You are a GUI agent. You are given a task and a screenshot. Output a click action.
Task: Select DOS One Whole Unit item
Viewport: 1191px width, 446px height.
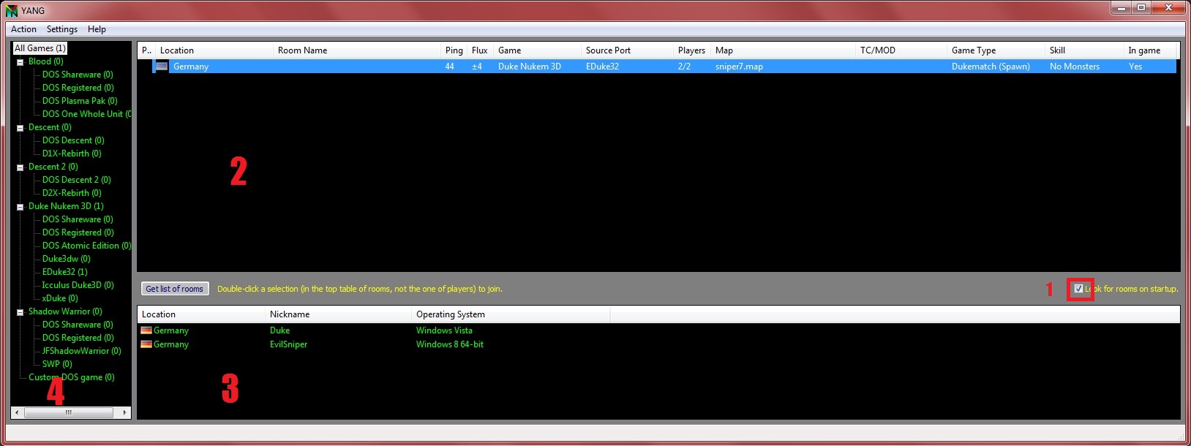[x=86, y=114]
